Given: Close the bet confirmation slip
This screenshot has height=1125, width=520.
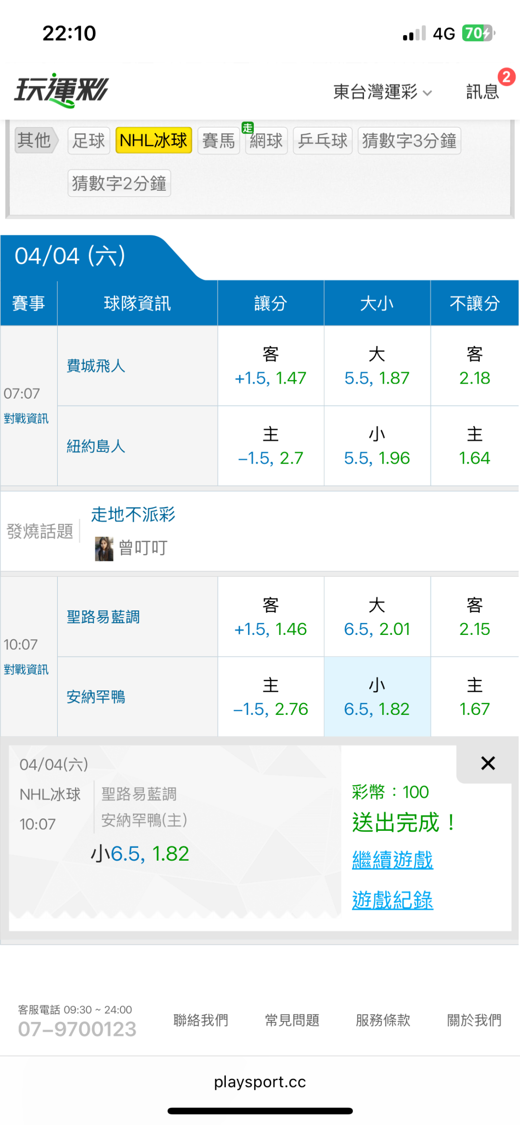Looking at the screenshot, I should pos(488,763).
